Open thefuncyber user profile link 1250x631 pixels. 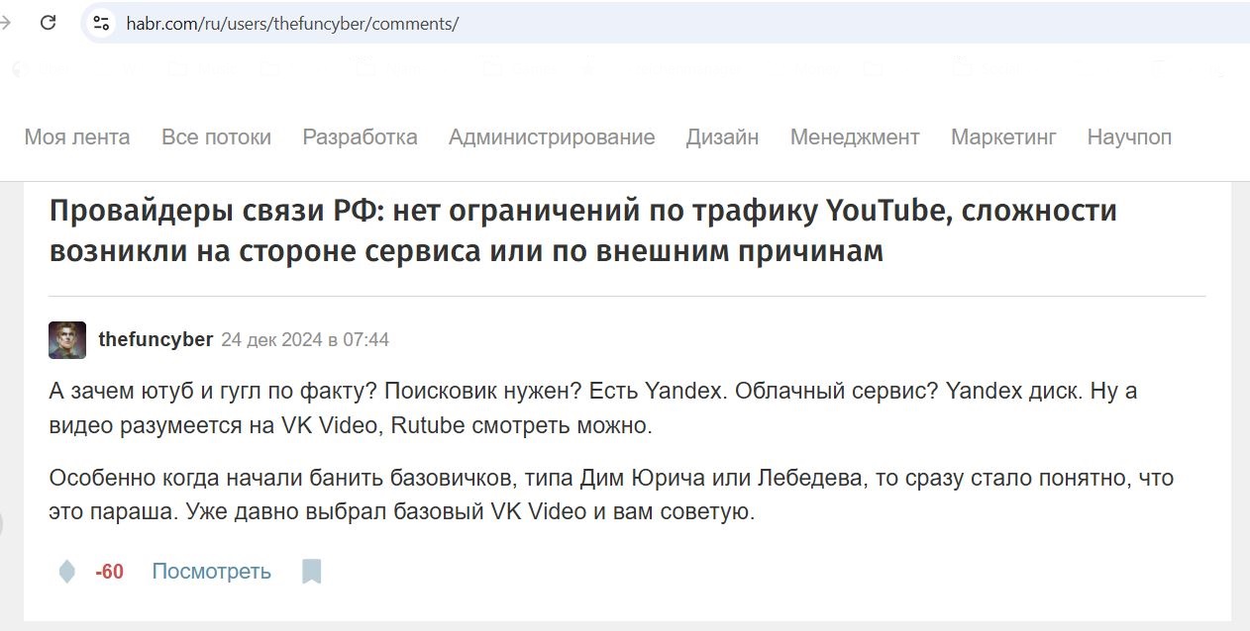(x=156, y=339)
